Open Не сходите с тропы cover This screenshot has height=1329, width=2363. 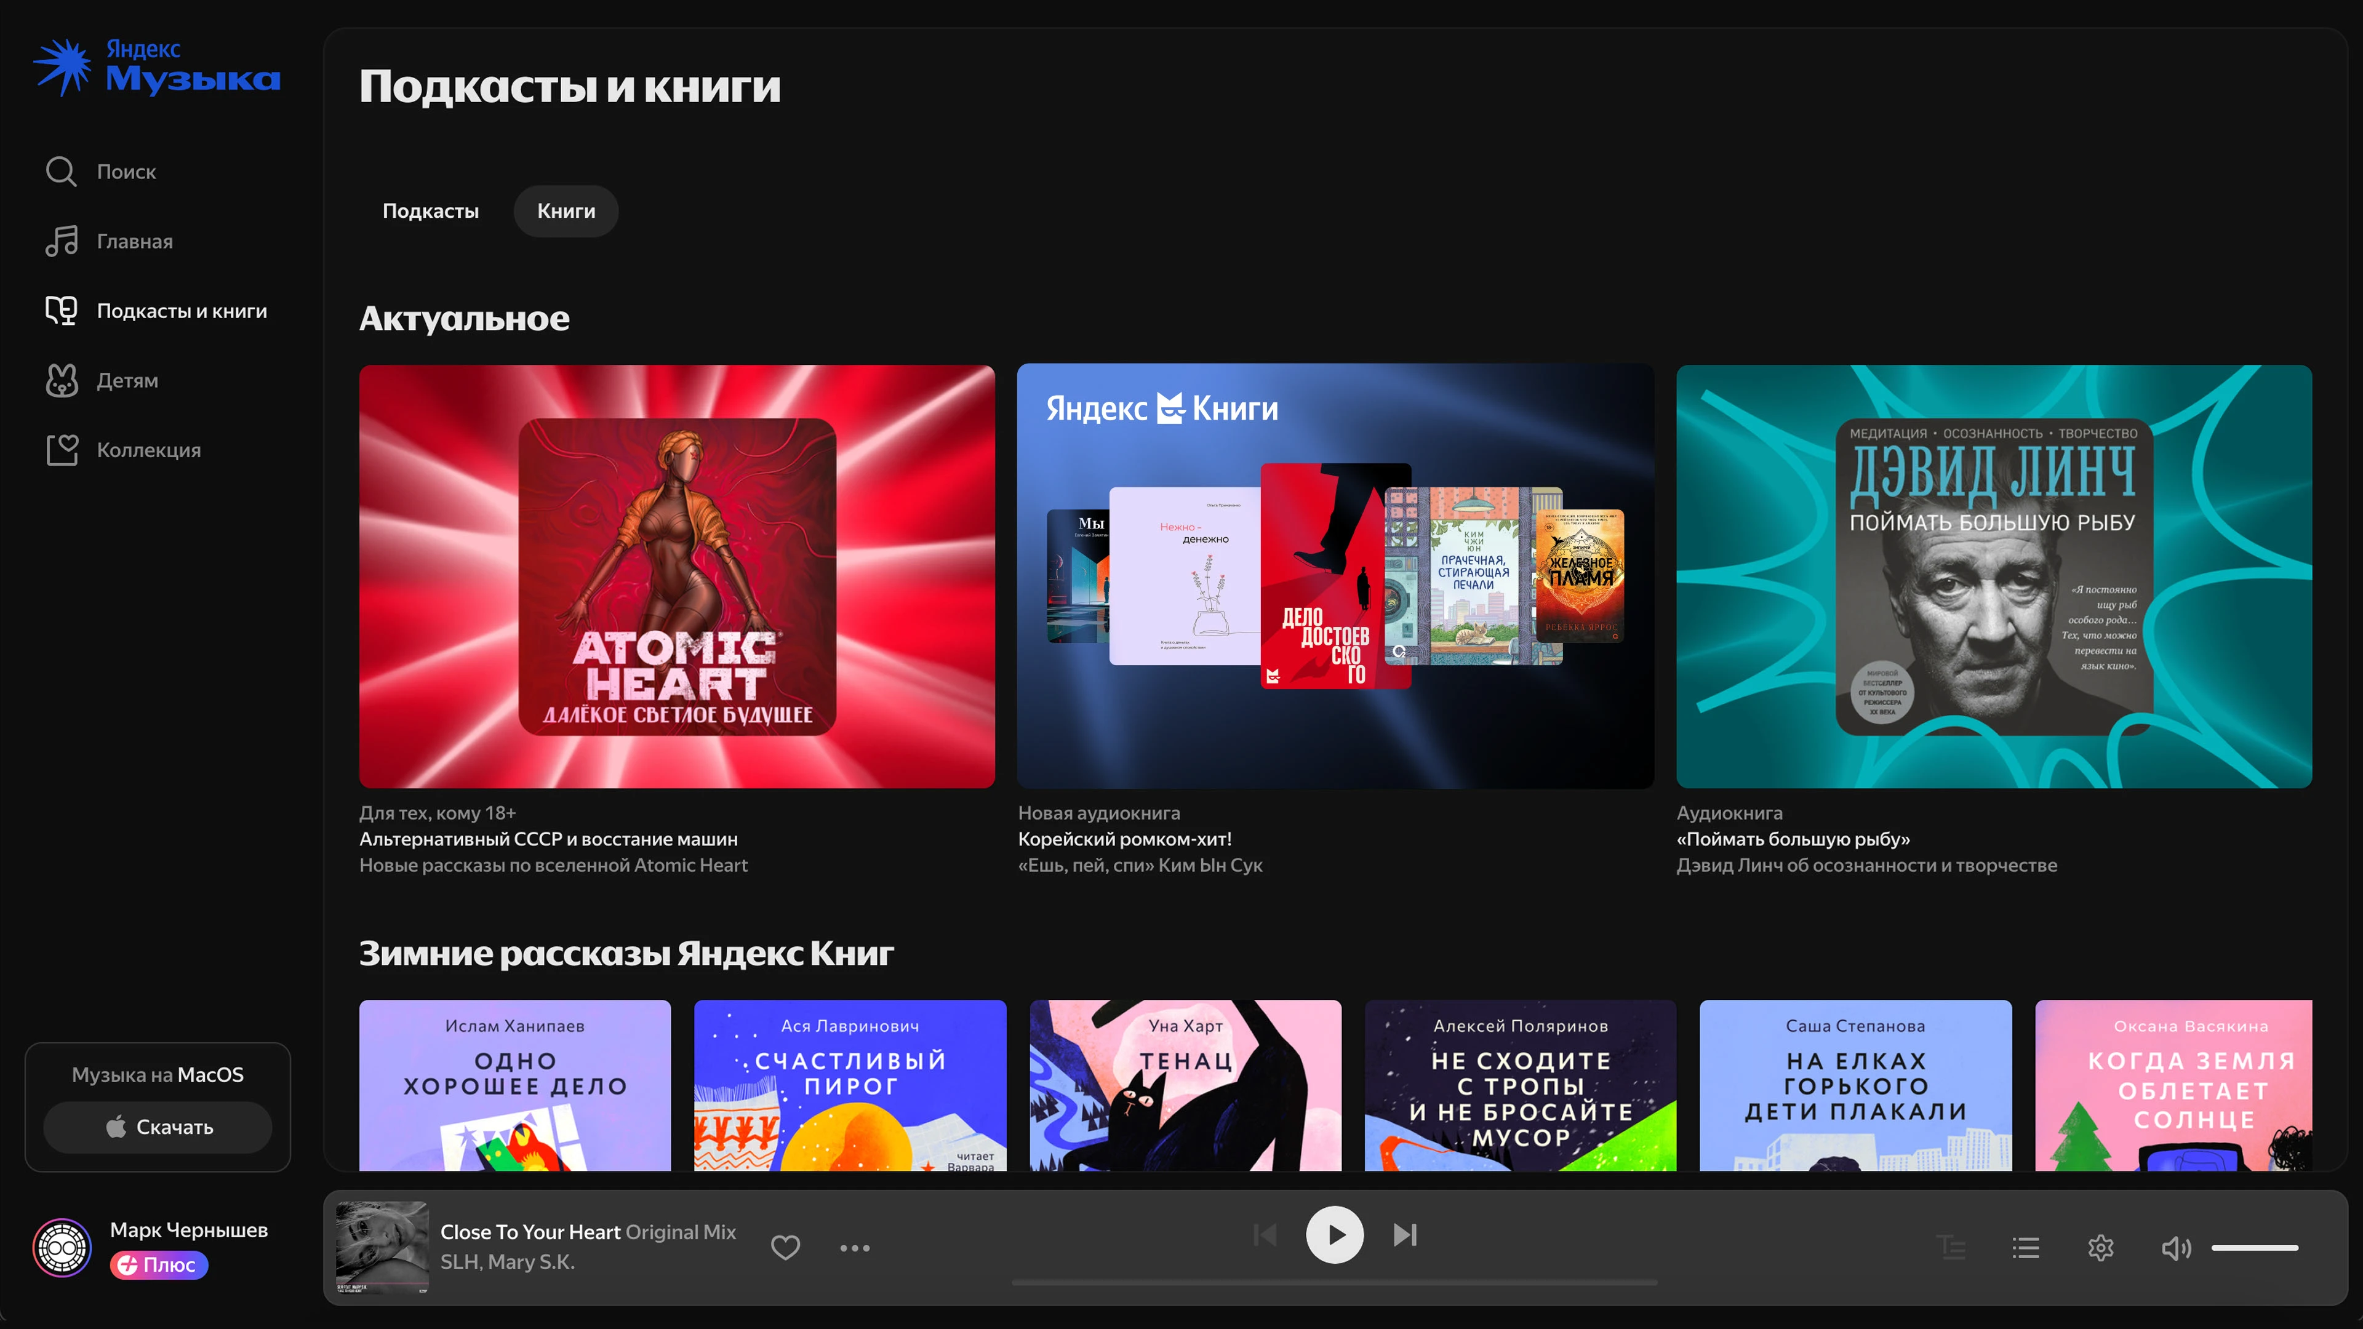click(1521, 1085)
